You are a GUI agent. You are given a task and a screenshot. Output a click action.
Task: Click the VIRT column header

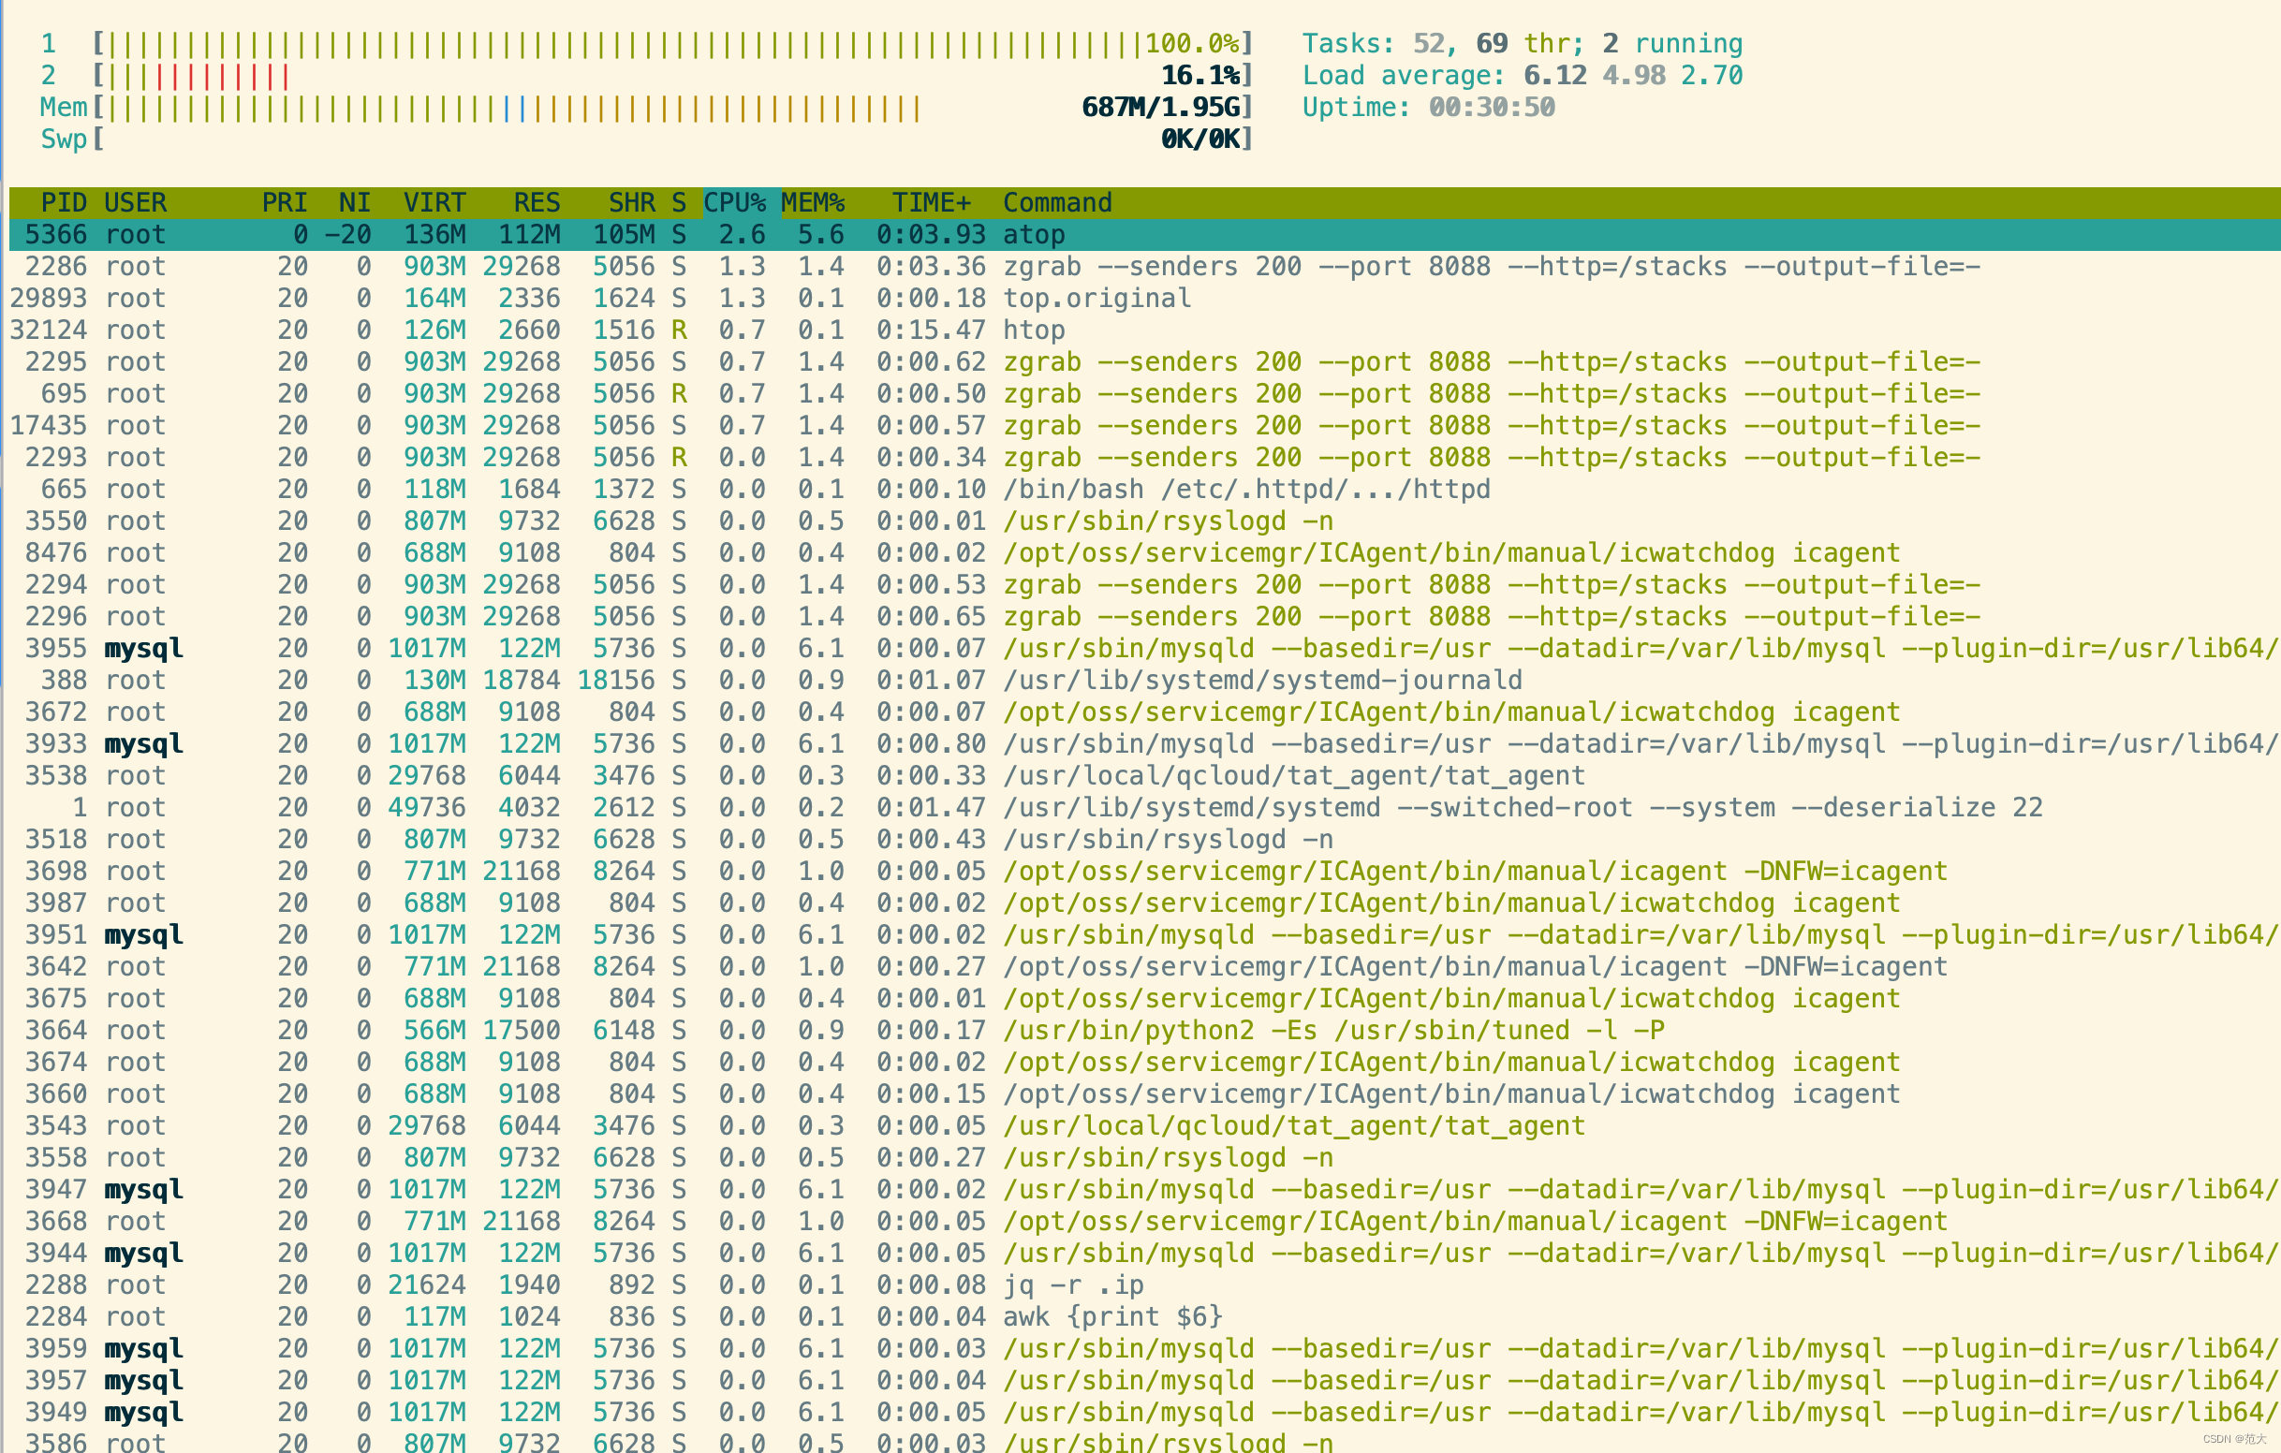click(x=434, y=203)
